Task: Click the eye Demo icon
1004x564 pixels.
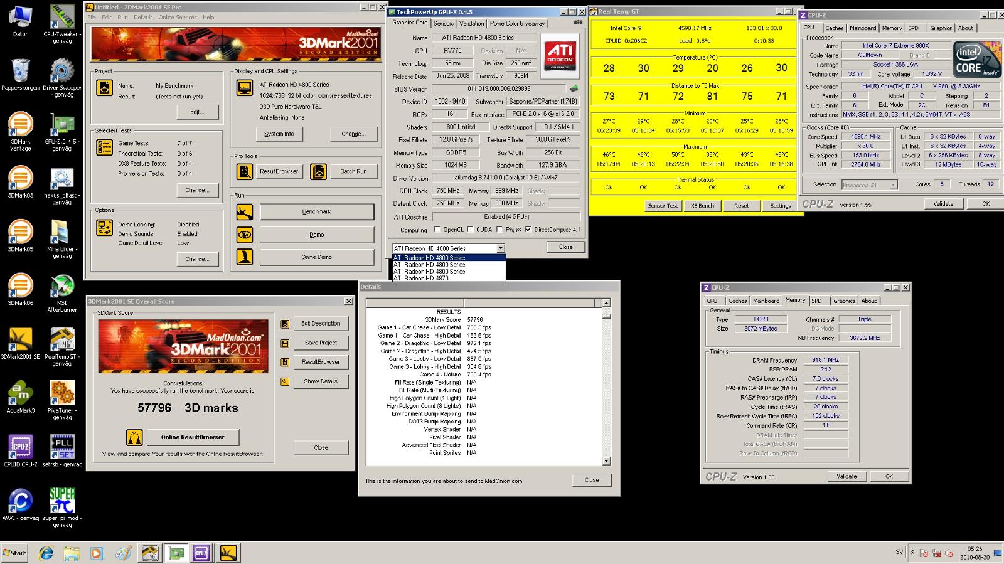Action: pyautogui.click(x=244, y=235)
